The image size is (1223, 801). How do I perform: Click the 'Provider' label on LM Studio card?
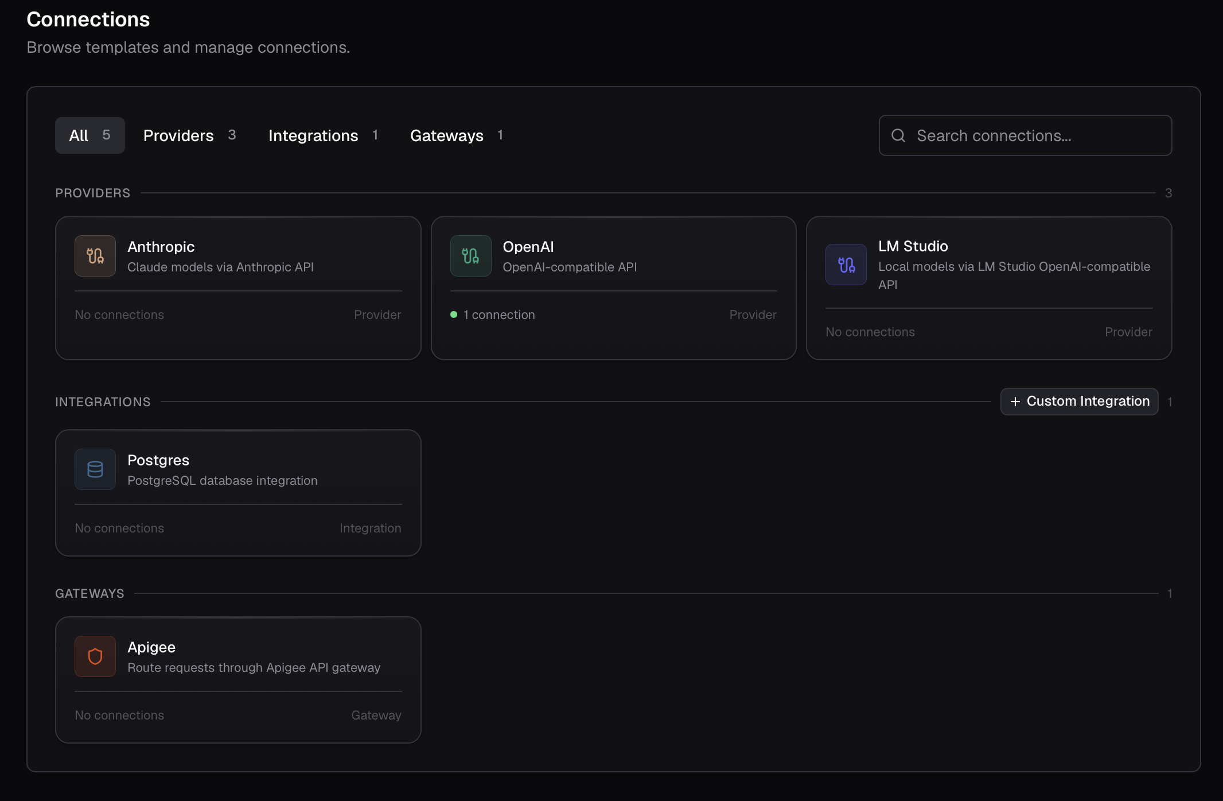coord(1128,332)
